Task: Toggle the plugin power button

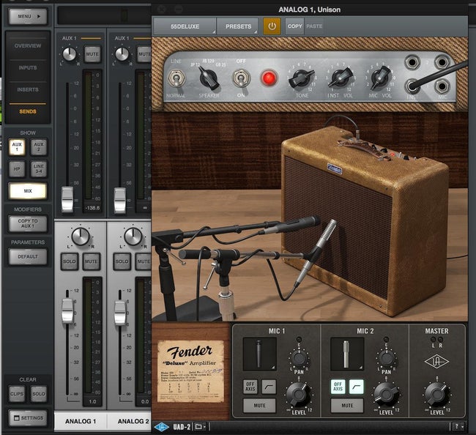Action: (272, 26)
